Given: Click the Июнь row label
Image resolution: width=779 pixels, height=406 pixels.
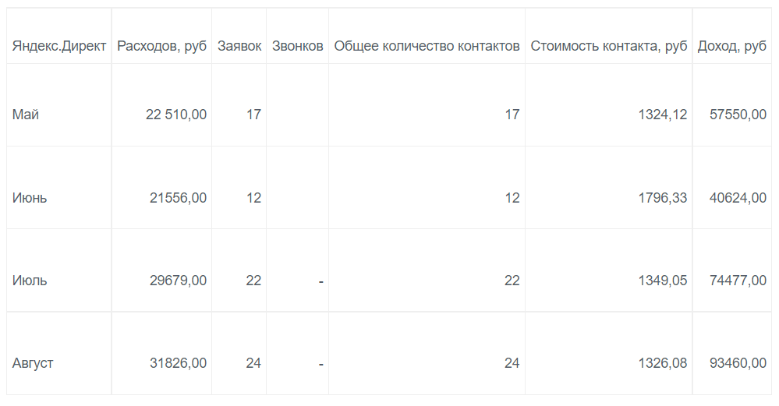Looking at the screenshot, I should [x=30, y=198].
